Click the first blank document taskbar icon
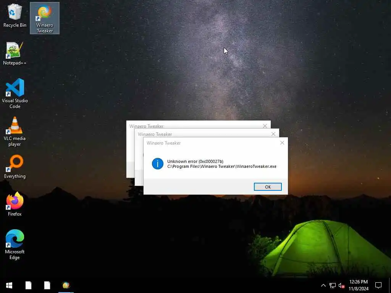The image size is (391, 293). (x=28, y=285)
